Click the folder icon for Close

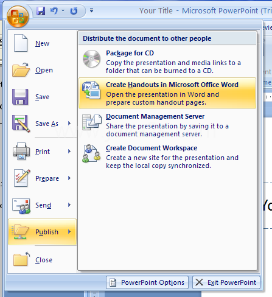21,259
